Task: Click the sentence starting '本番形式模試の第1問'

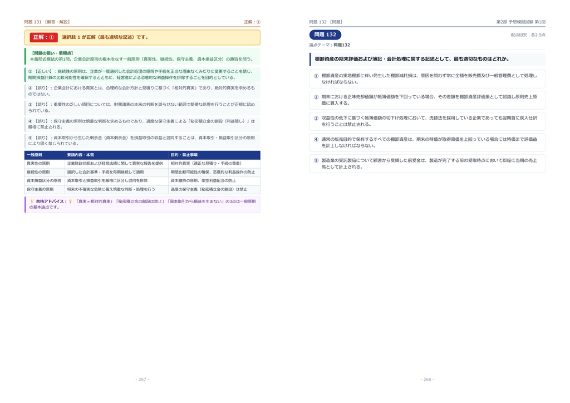Action: [x=141, y=59]
